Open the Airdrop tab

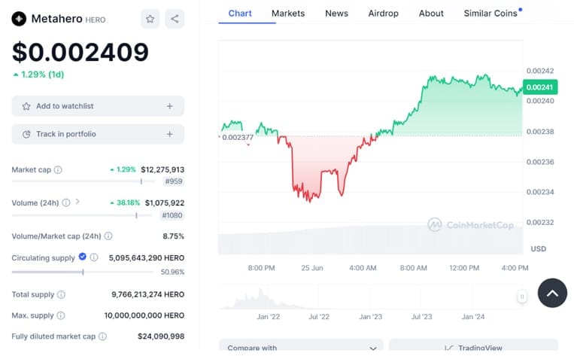[385, 13]
